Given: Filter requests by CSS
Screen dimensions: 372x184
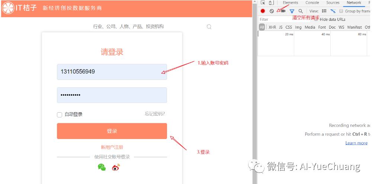Looking at the screenshot, I should (x=289, y=27).
